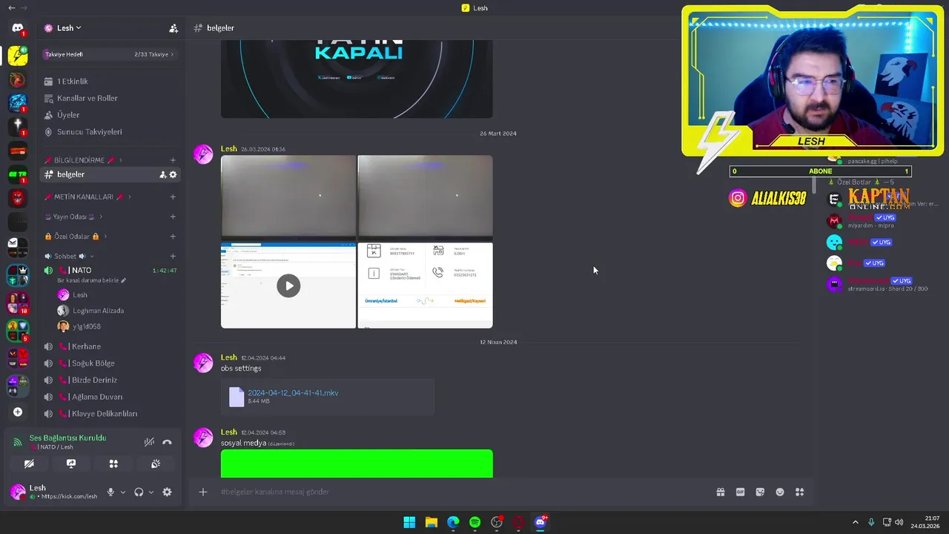Add channel to Sohbet category

click(173, 257)
